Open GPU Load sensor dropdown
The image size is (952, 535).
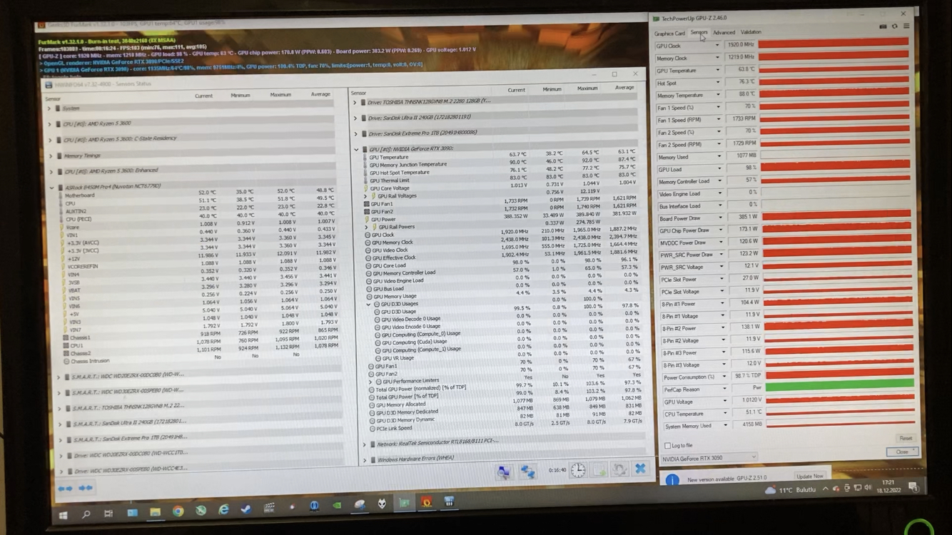[719, 169]
